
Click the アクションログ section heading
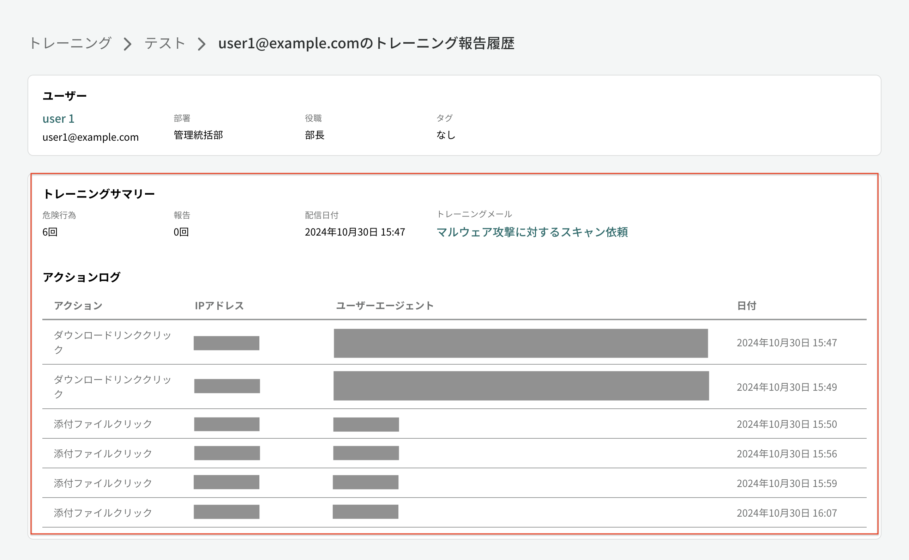pyautogui.click(x=82, y=277)
